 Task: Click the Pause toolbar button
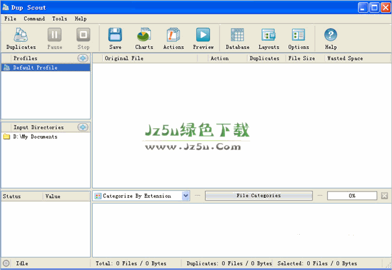point(54,38)
